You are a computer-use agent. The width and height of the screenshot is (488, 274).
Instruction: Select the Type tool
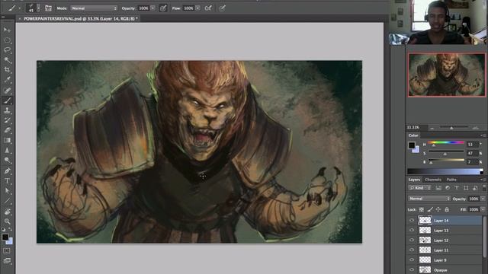tap(7, 180)
